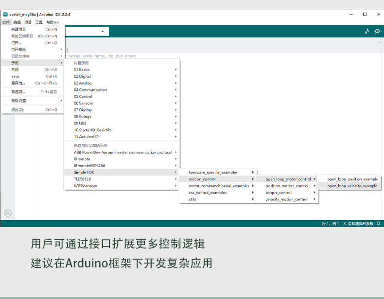Click 没有选择开发板 status bar entry

pos(358,224)
